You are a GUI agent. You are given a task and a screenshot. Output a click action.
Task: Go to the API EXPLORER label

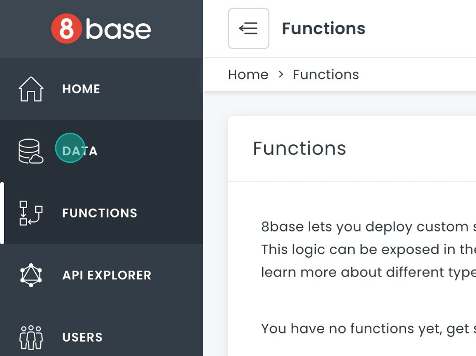coord(107,275)
